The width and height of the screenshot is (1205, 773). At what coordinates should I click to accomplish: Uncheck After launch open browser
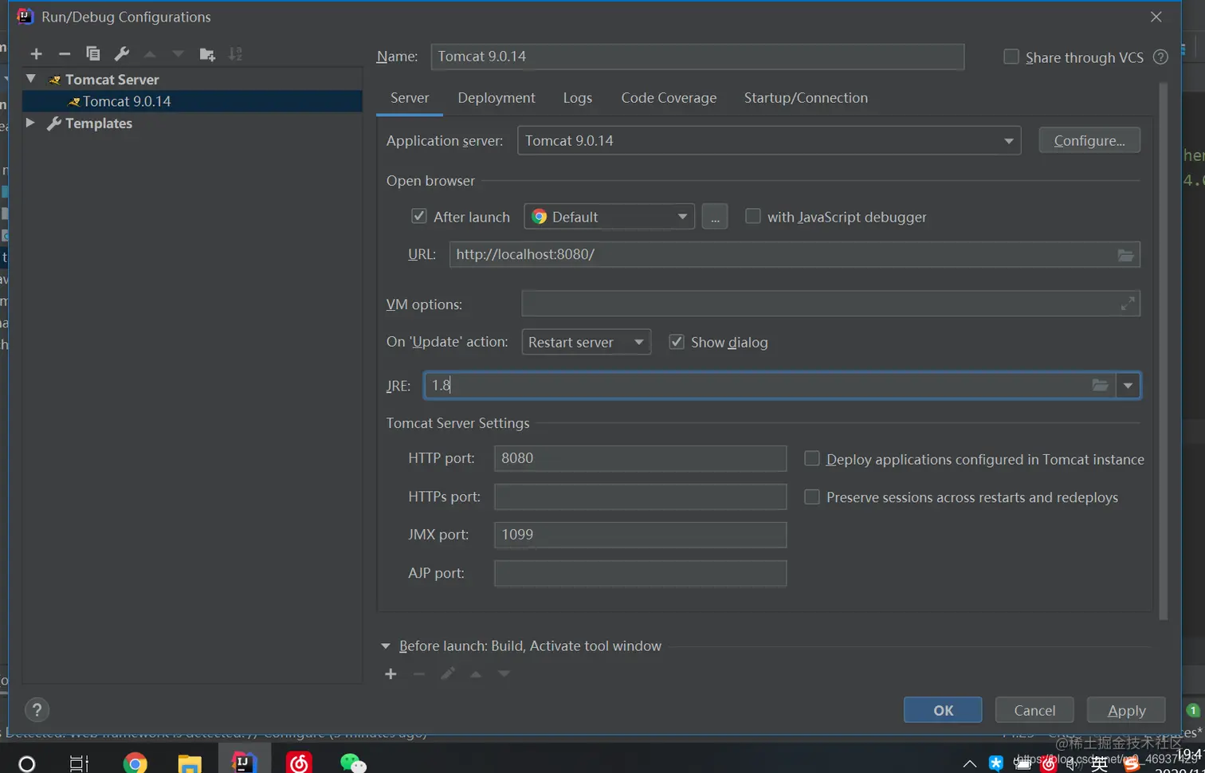point(418,216)
